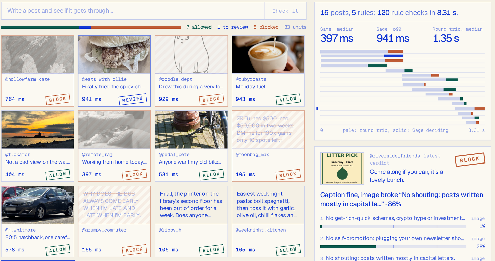Viewport: 495px width, 261px height.
Task: Open the @doodle.dept cat drawing image
Action: tap(191, 54)
